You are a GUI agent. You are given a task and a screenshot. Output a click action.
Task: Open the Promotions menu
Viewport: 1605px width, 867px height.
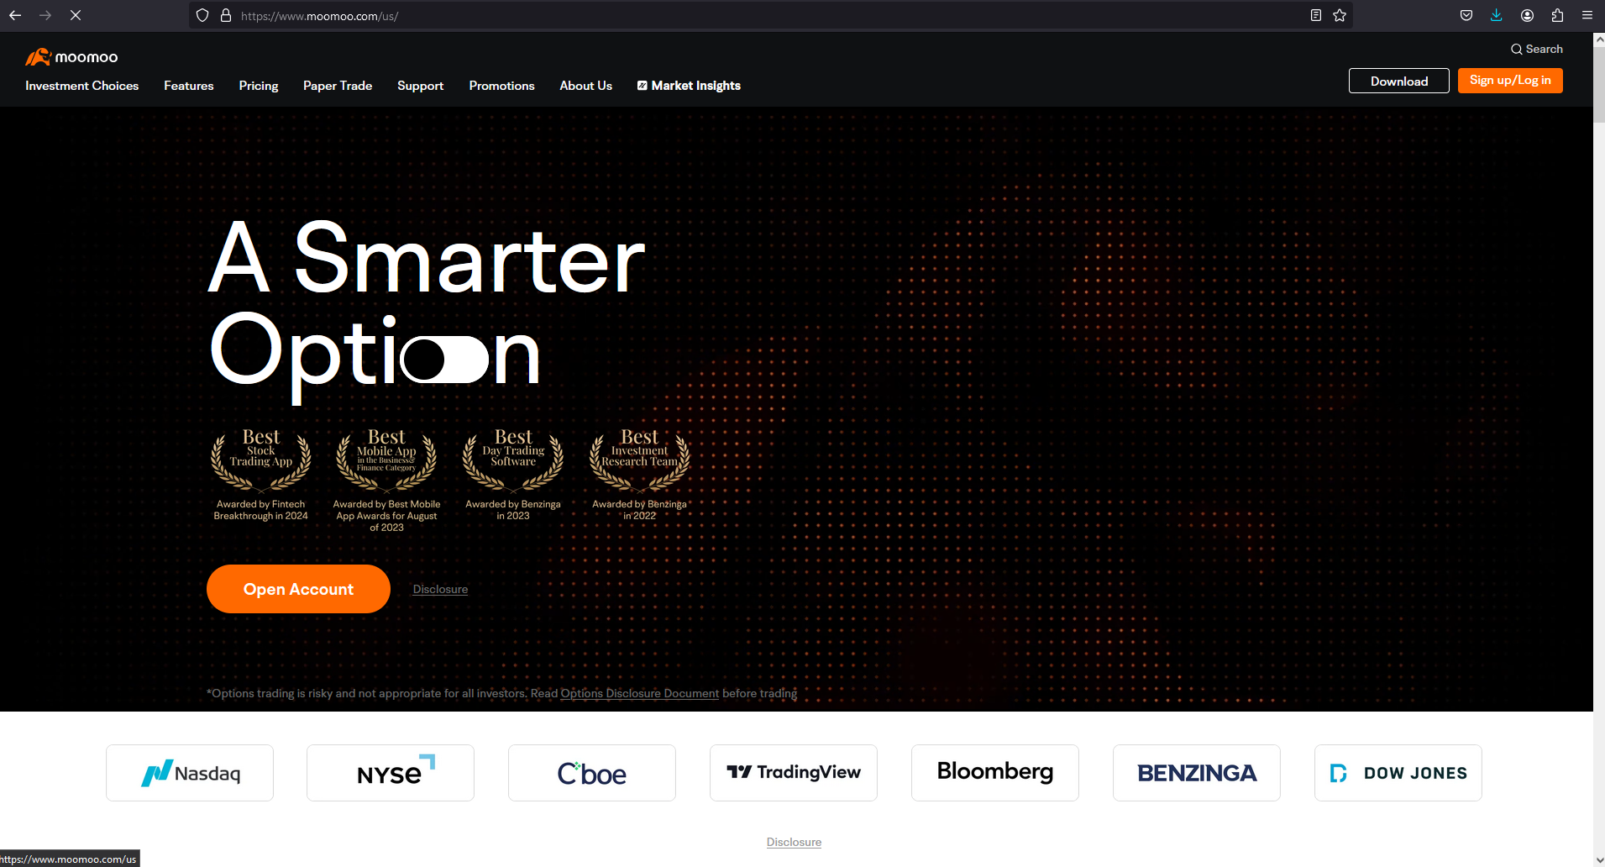point(502,86)
